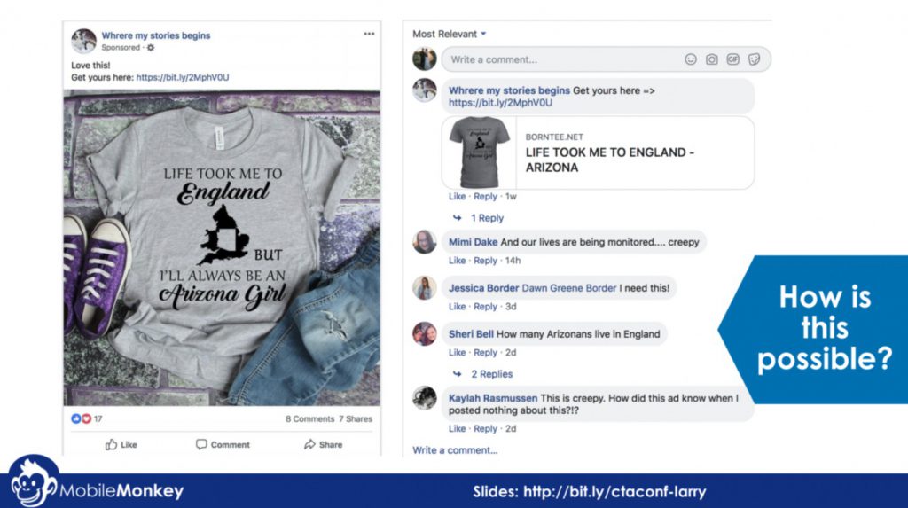Like the post with thumbs-up button

(x=121, y=444)
